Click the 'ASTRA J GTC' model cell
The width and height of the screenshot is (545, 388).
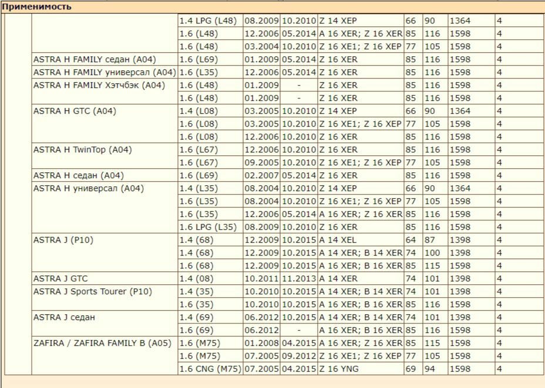pyautogui.click(x=105, y=278)
